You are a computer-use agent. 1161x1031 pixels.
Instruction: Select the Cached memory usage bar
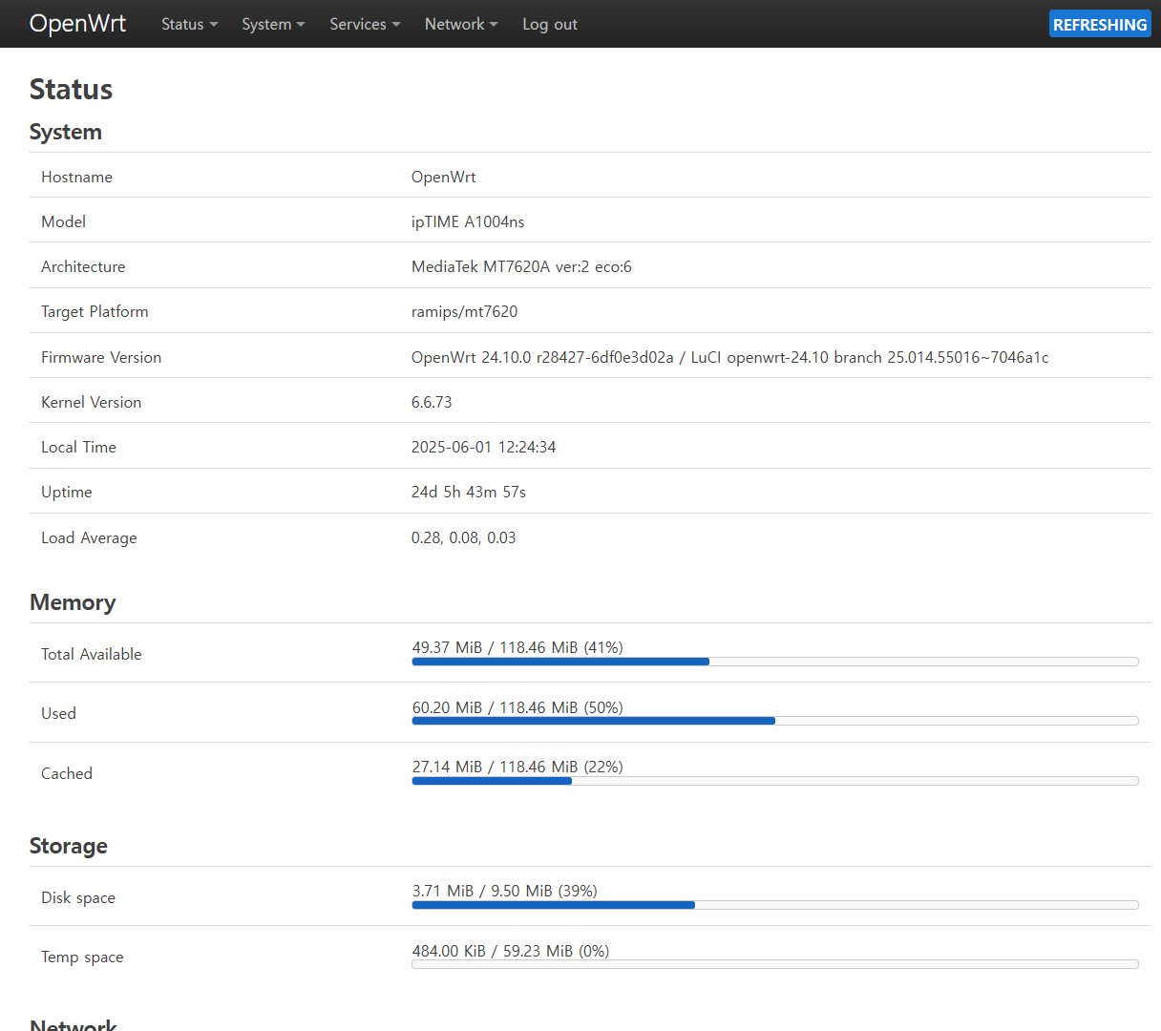click(x=774, y=780)
